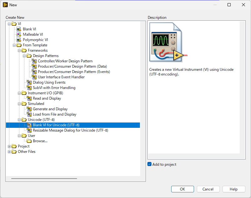The width and height of the screenshot is (251, 198).
Task: Collapse the Design Patterns folder
Action: (x=24, y=56)
